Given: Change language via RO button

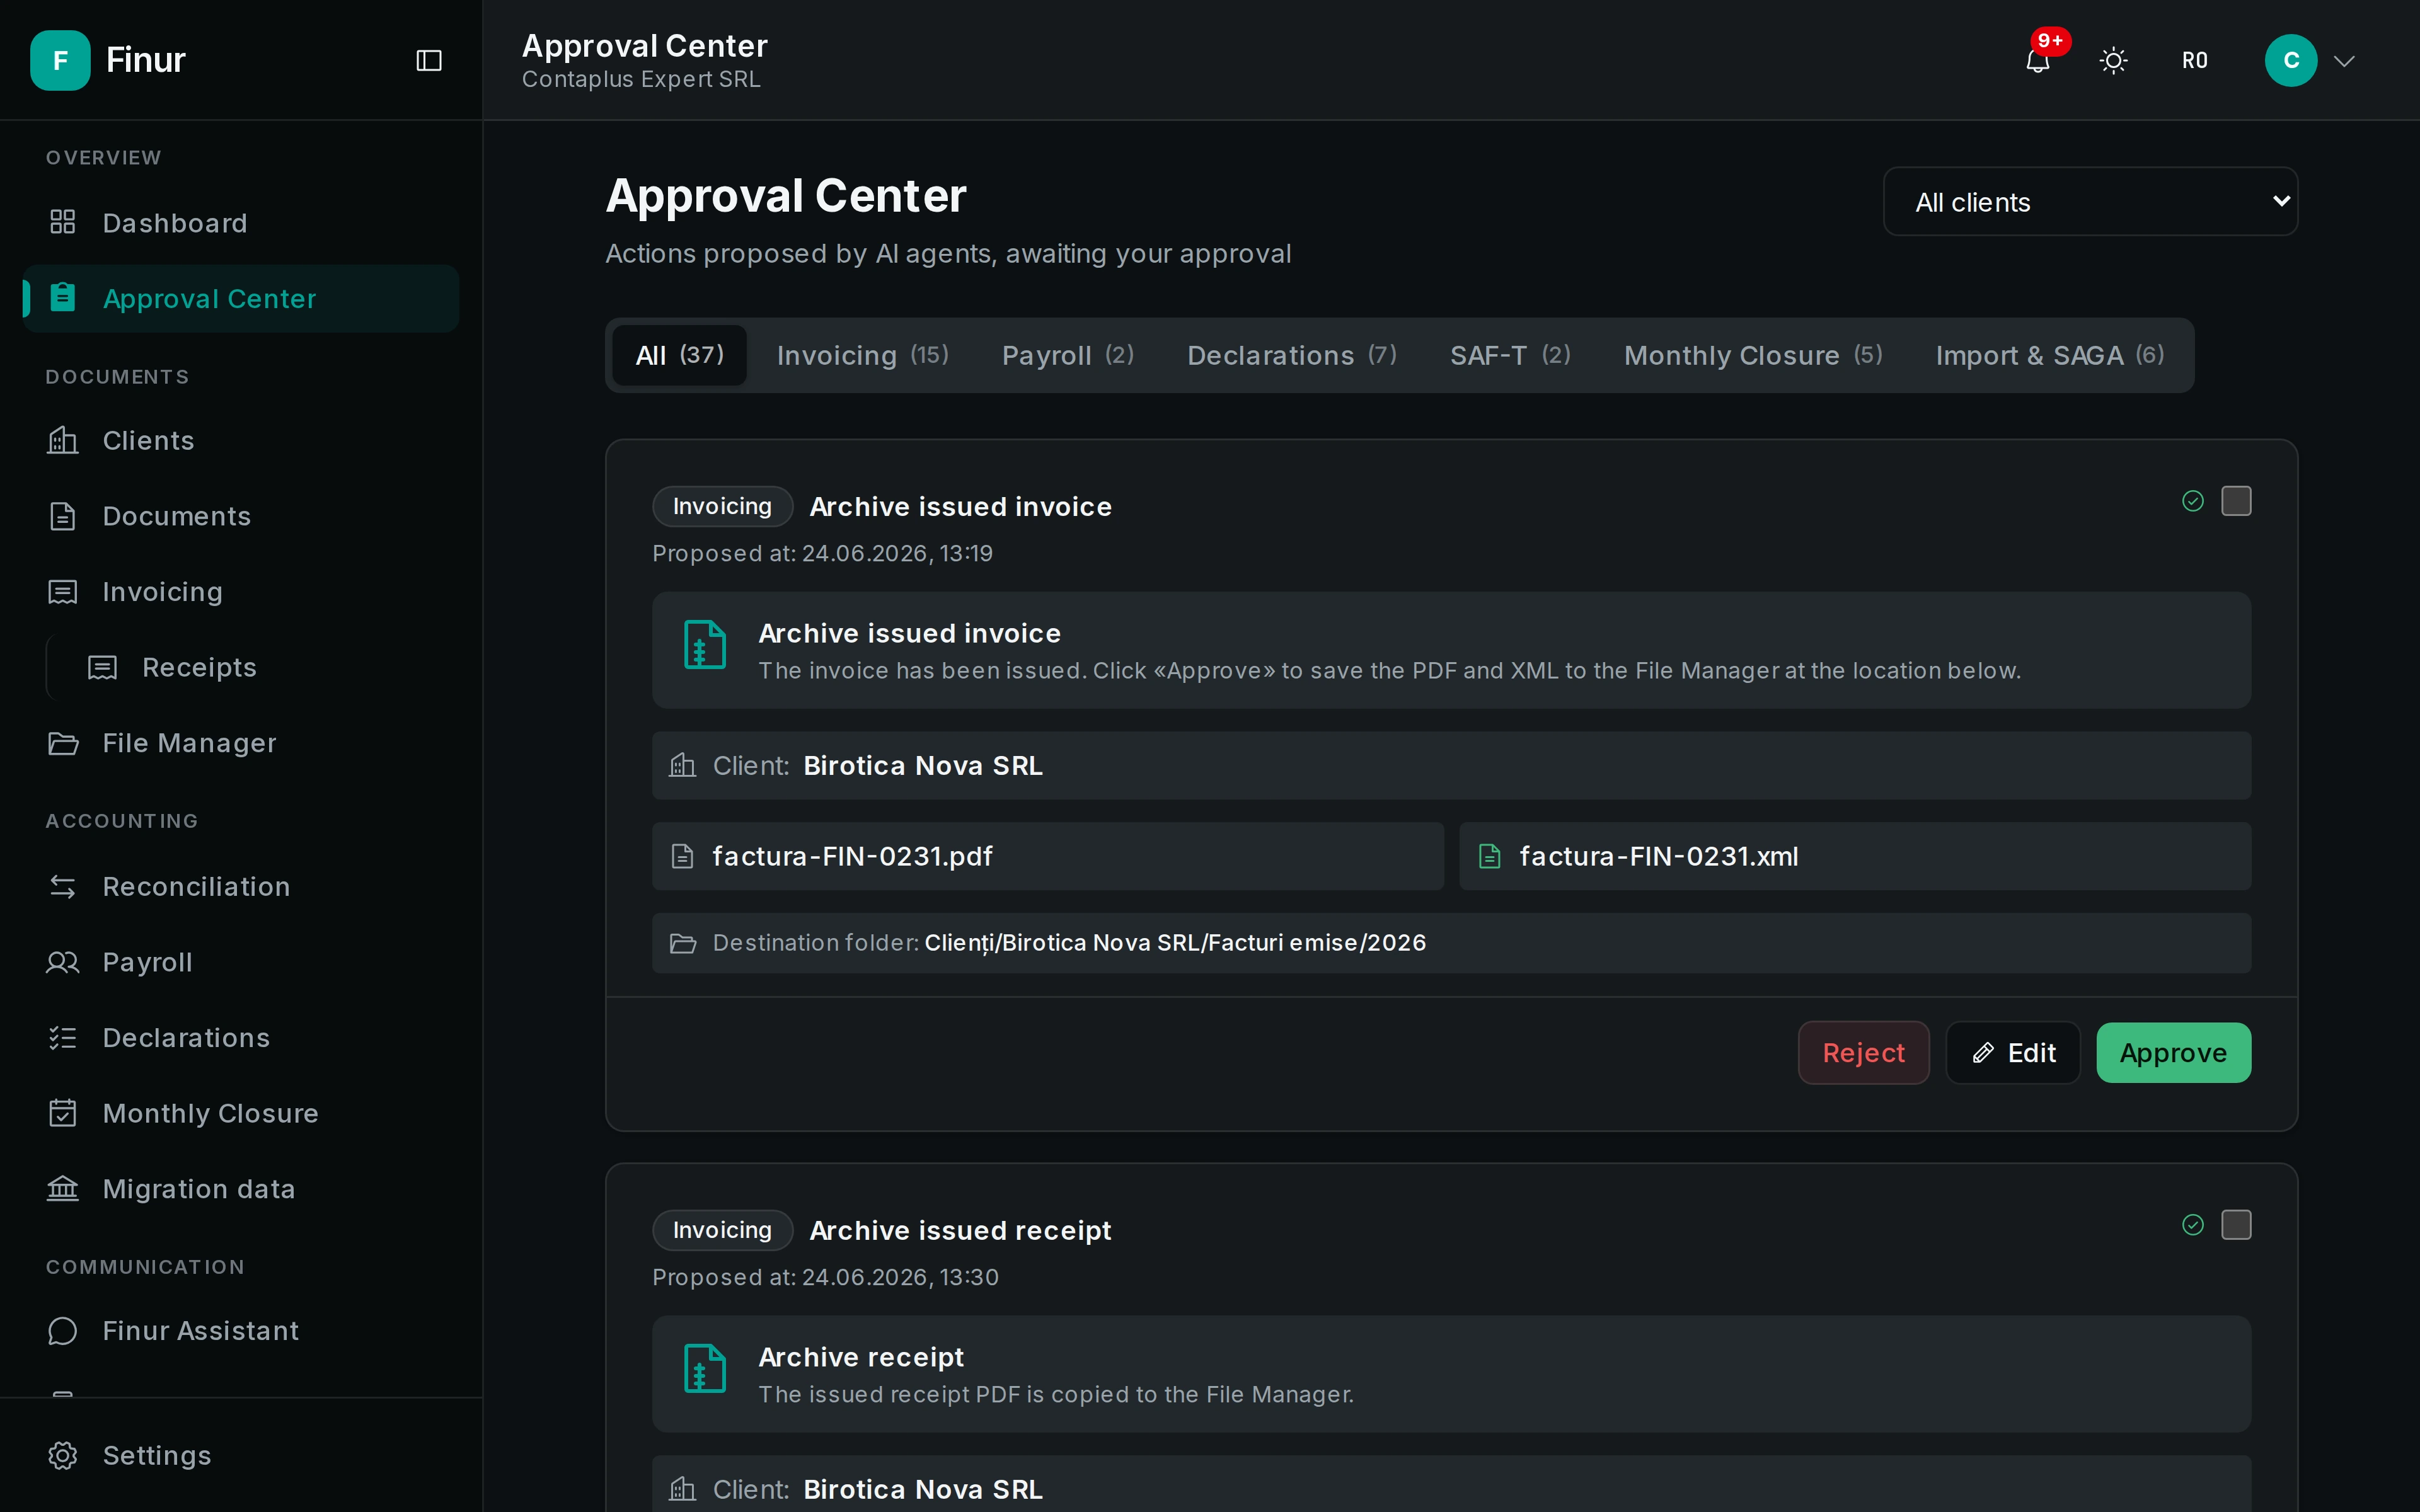Looking at the screenshot, I should click(2195, 61).
